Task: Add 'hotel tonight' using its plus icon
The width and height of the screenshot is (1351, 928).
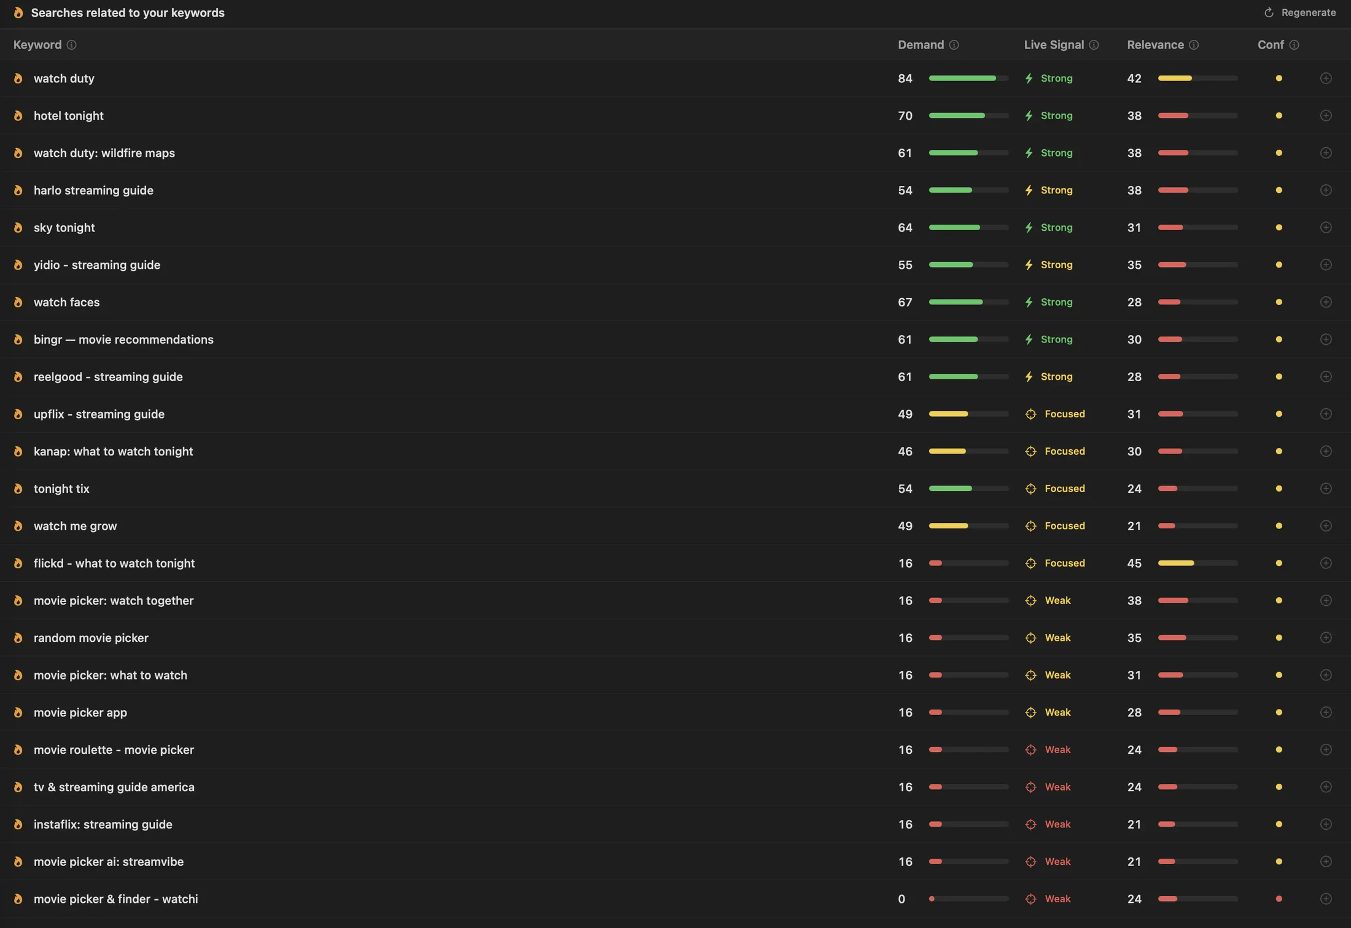Action: pyautogui.click(x=1326, y=115)
